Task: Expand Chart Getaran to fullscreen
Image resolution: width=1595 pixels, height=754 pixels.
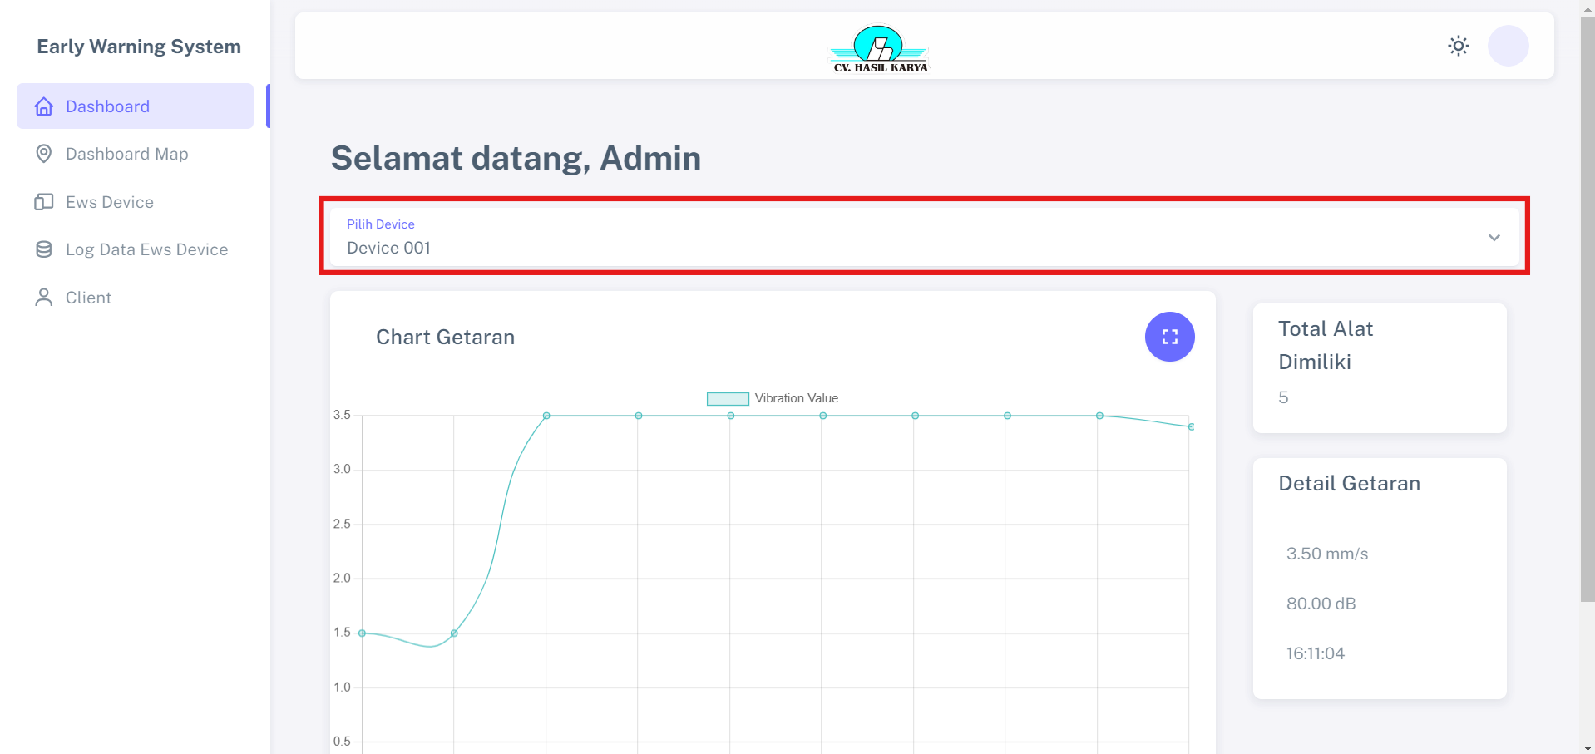Action: coord(1169,337)
